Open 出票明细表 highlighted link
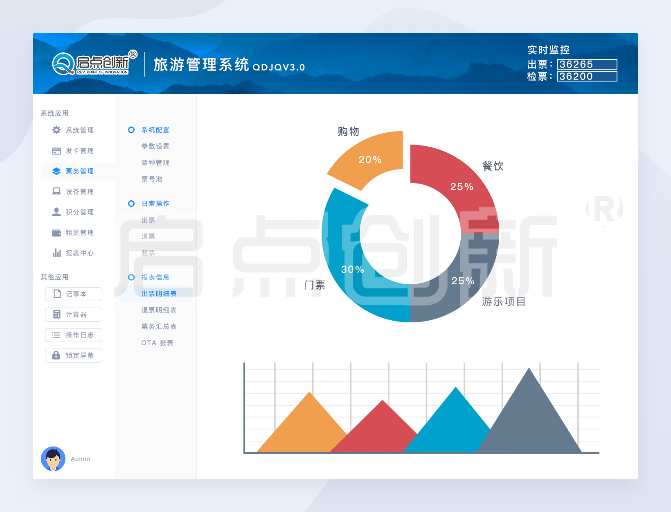 (159, 294)
